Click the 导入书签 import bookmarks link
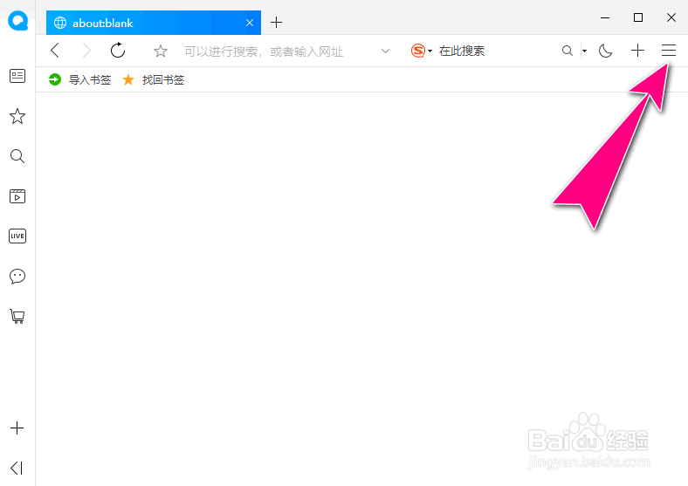Viewport: 688px width, 486px height. 79,79
